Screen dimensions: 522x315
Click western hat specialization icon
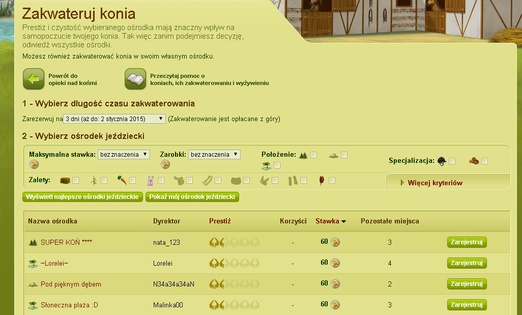click(x=474, y=161)
